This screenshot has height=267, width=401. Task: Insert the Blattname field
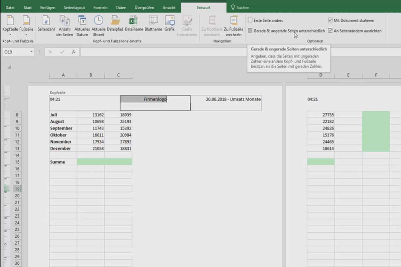153,24
